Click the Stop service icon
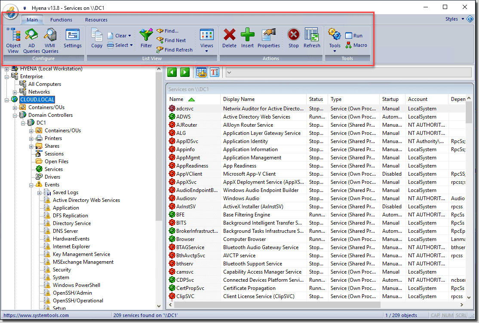 tap(293, 38)
